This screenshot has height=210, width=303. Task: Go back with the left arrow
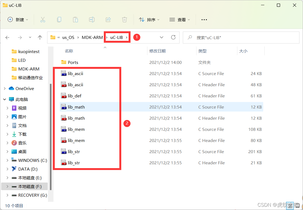click(x=7, y=38)
